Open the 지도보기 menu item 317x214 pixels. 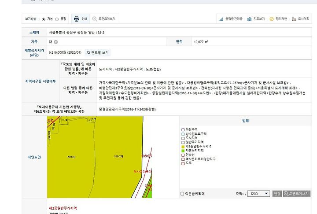[259, 19]
